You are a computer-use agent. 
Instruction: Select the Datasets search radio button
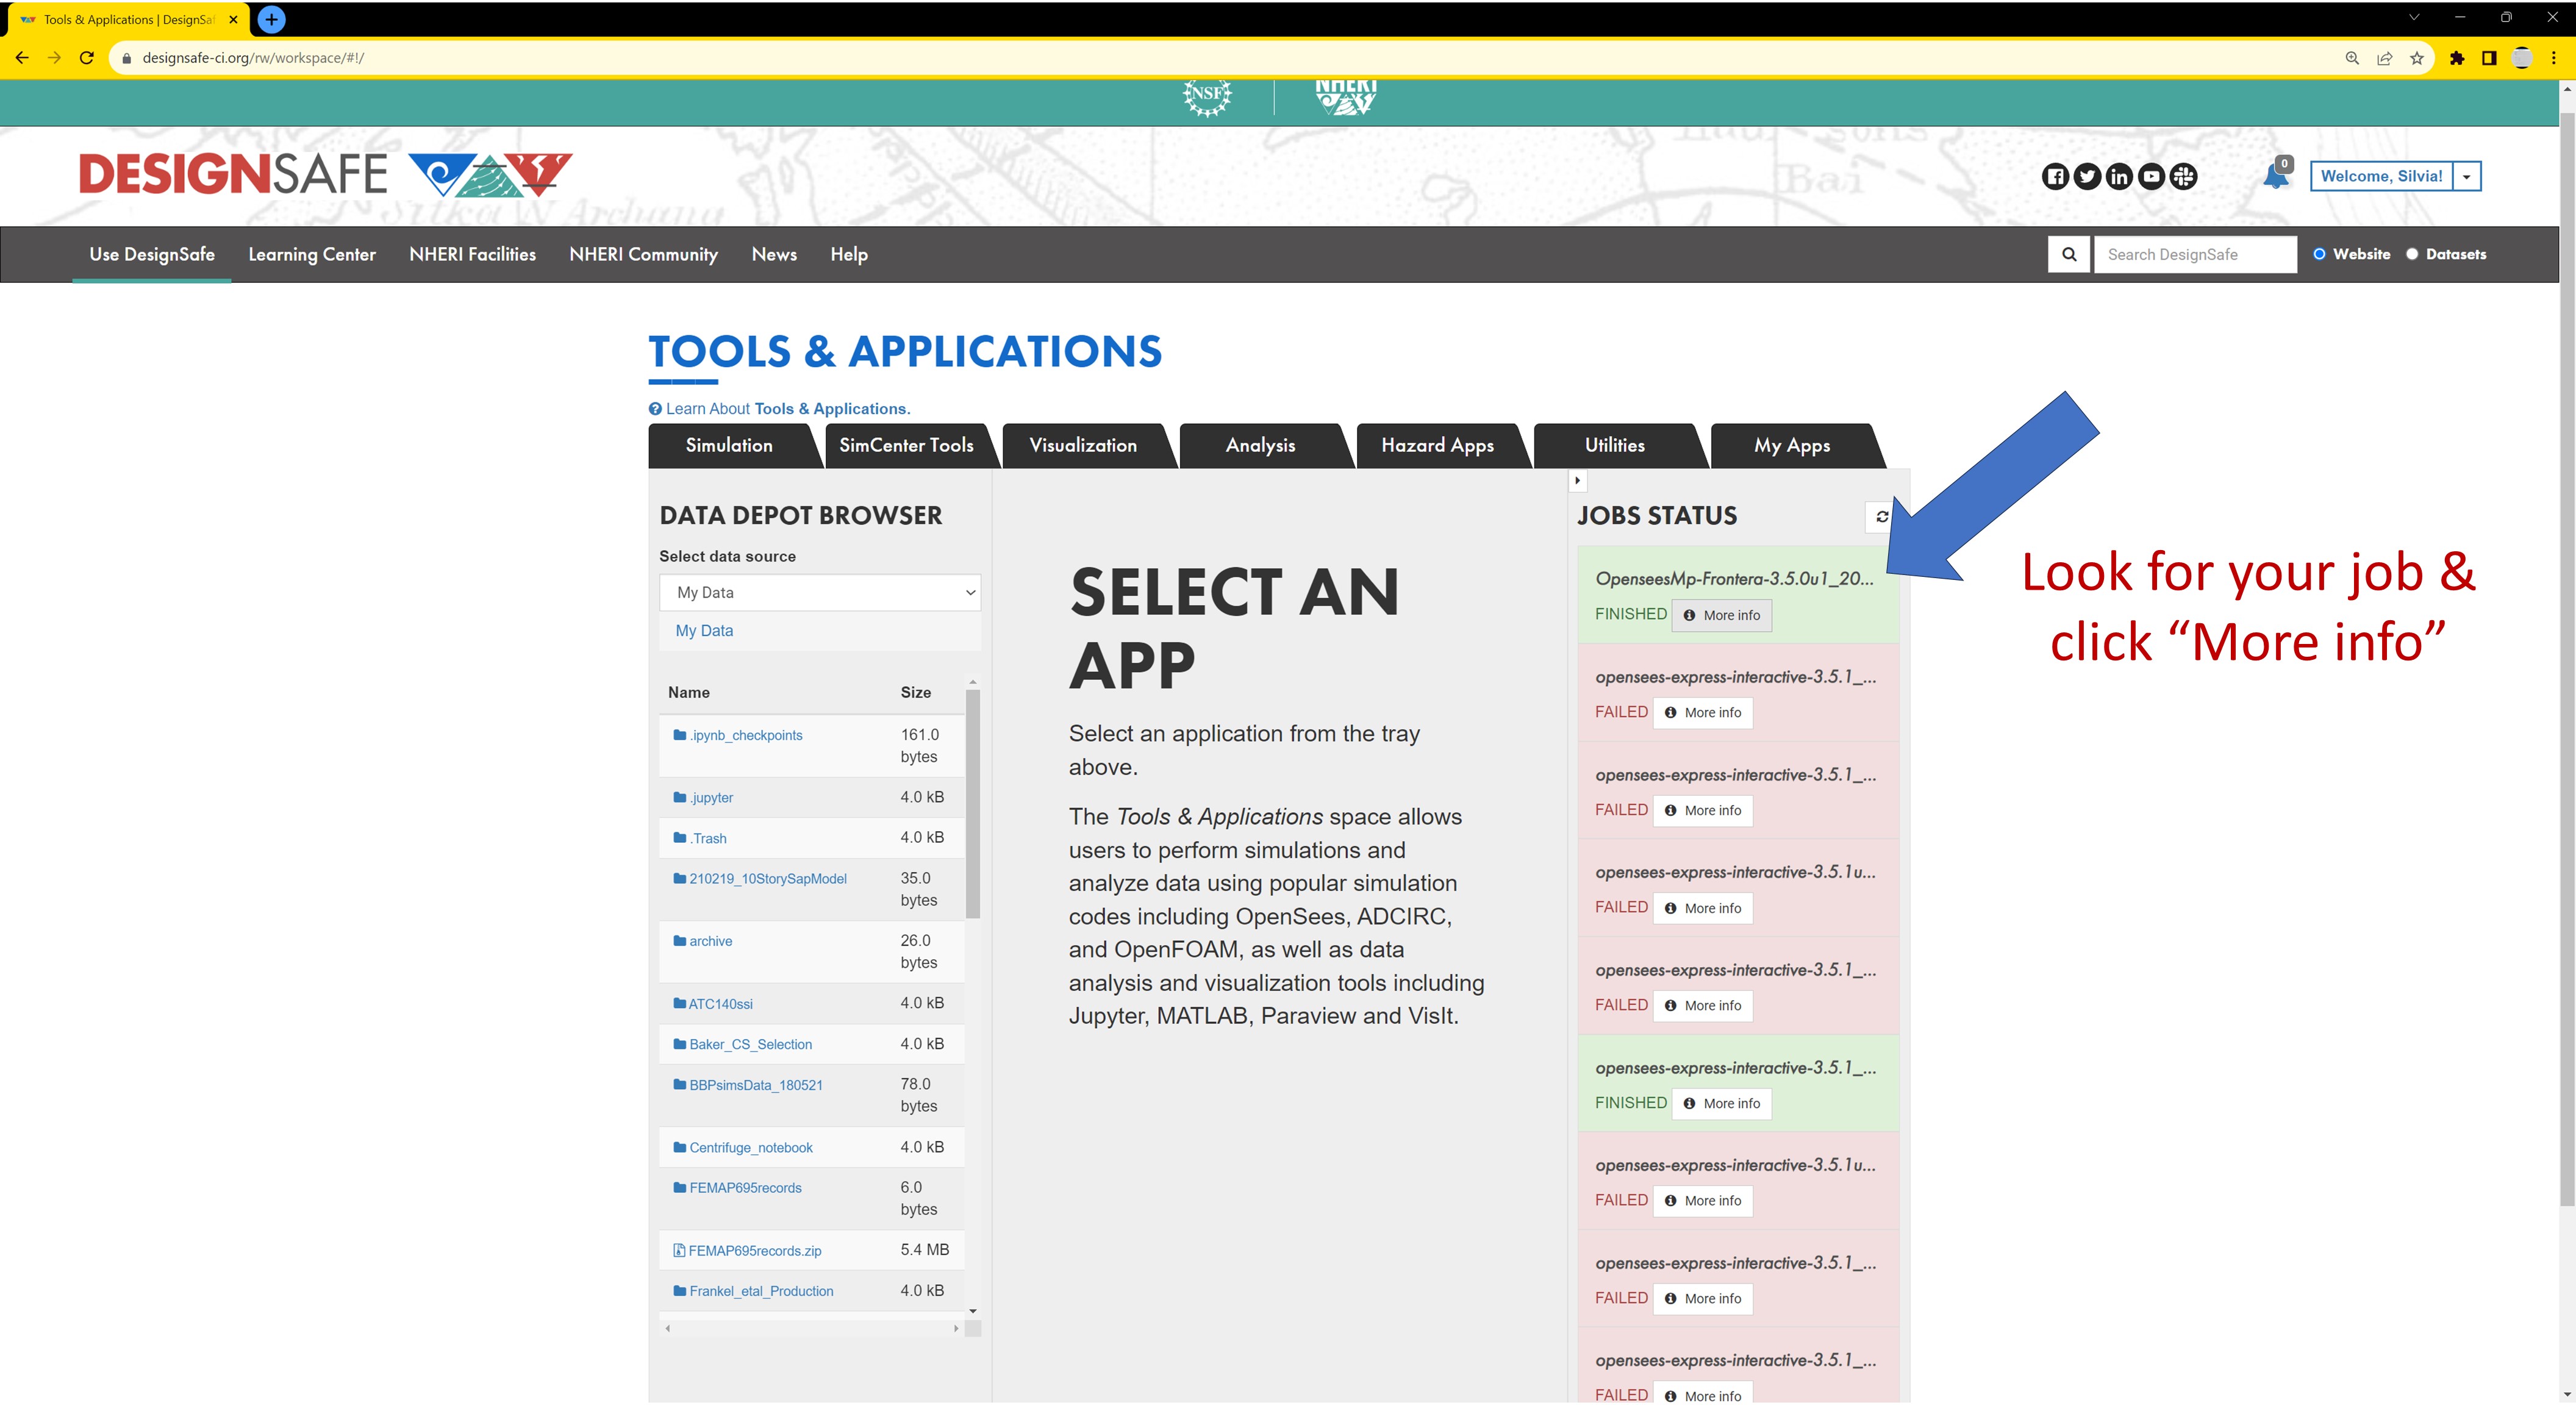pos(2411,254)
